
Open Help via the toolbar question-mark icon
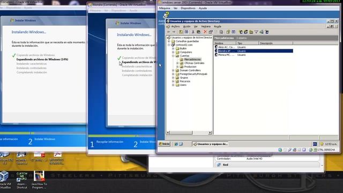[228, 32]
